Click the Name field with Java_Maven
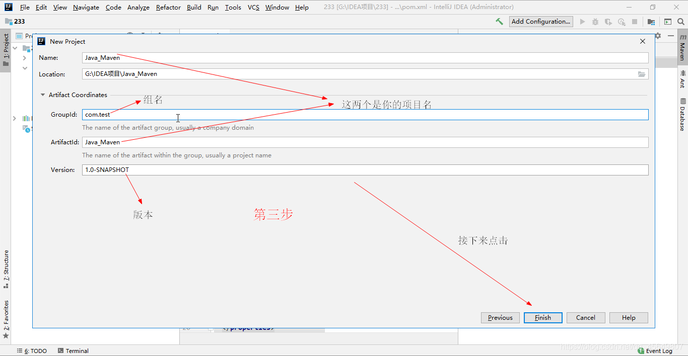688x356 pixels. (365, 58)
